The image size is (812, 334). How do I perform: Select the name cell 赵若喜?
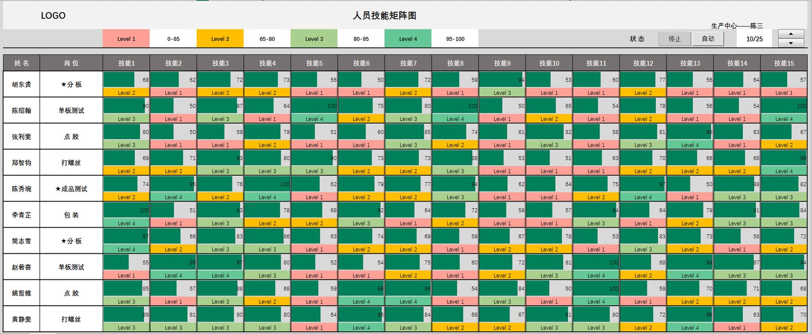22,267
